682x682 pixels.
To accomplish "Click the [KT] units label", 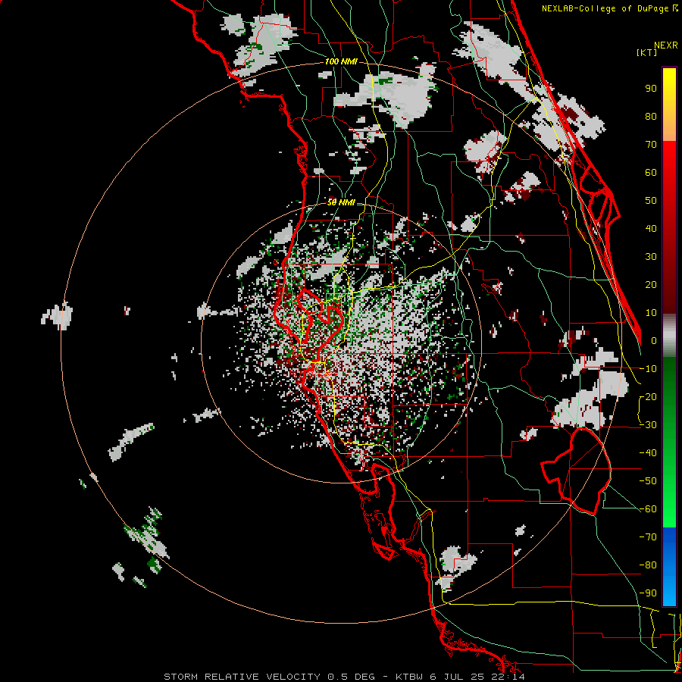I will [647, 52].
